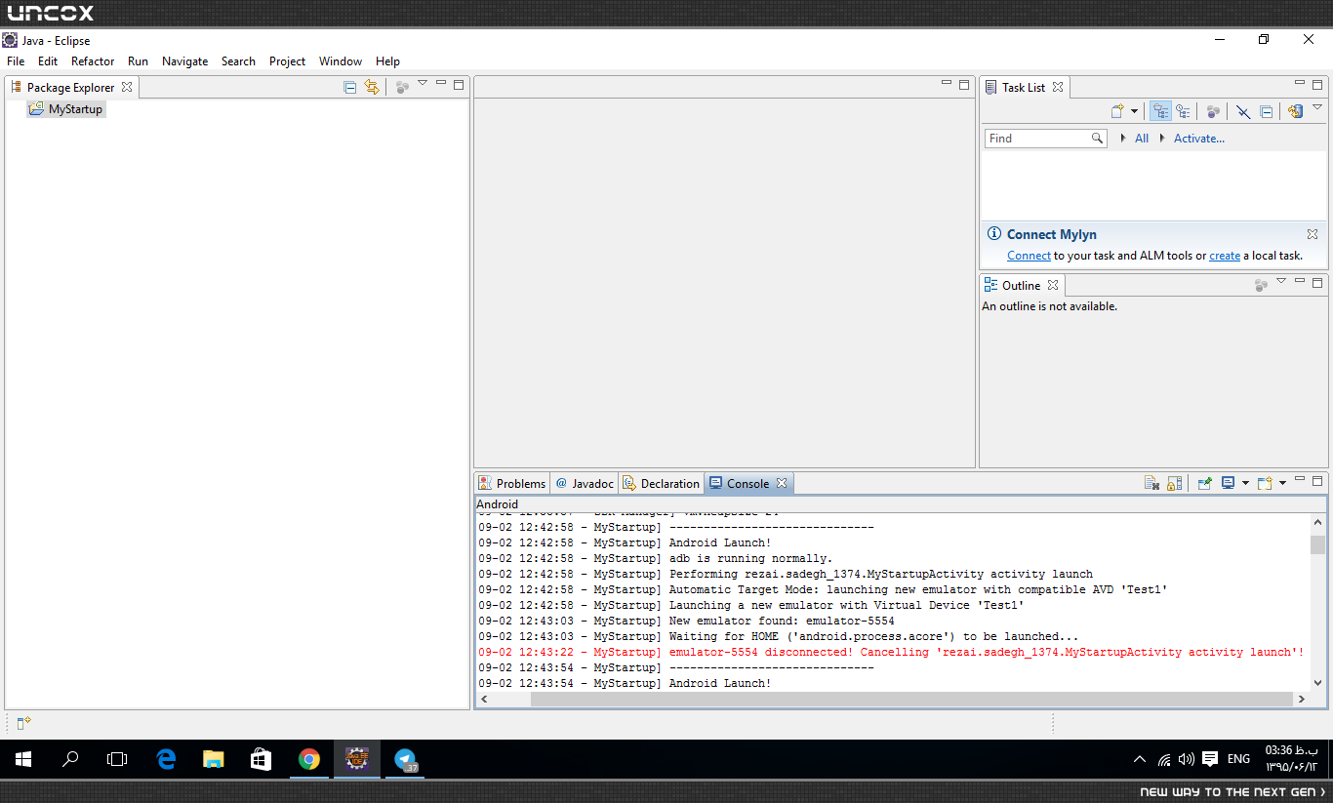The height and width of the screenshot is (803, 1333).
Task: Maximize the Console panel
Action: tap(1317, 481)
